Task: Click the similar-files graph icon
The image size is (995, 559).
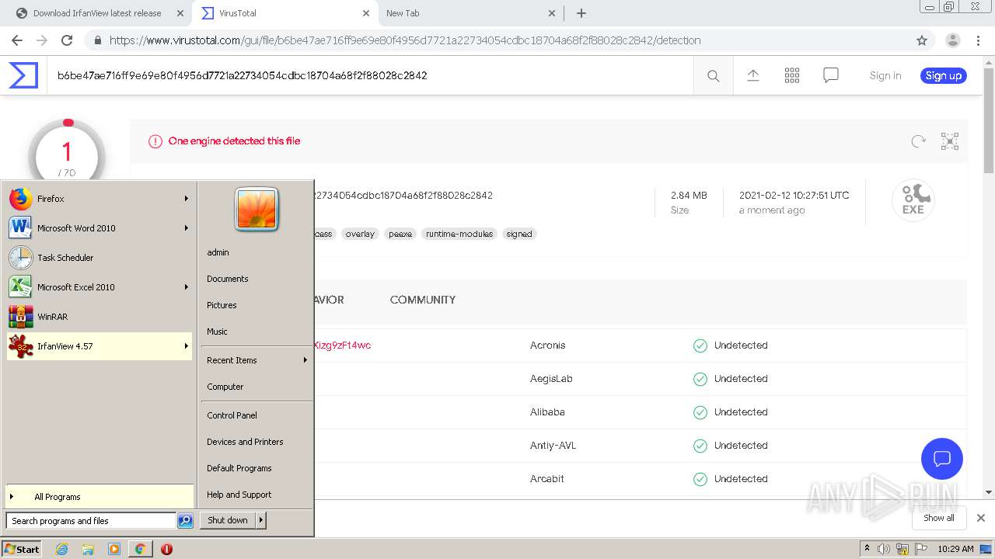Action: tap(950, 141)
